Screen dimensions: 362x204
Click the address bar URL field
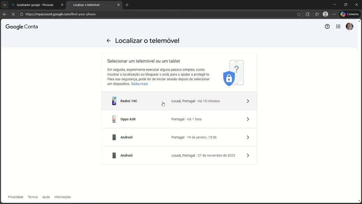160,14
